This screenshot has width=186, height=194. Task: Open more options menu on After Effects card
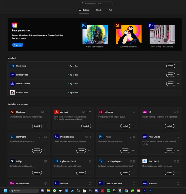point(178,151)
